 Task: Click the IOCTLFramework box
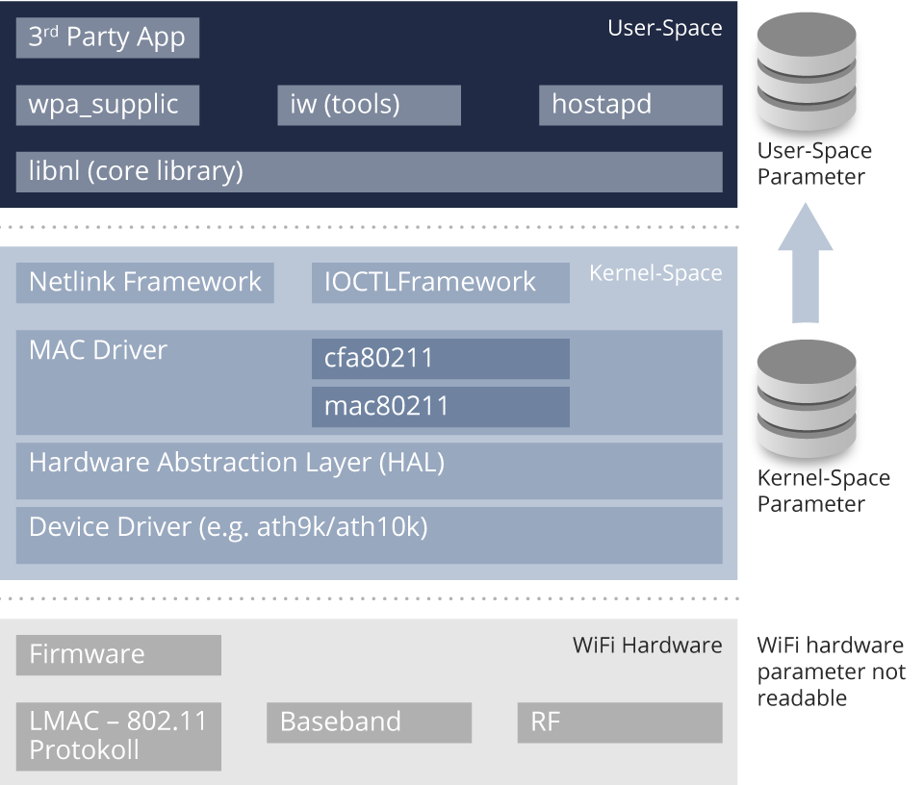point(441,283)
